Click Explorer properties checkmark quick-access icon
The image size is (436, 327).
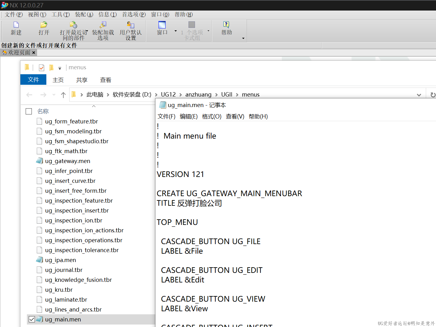41,67
